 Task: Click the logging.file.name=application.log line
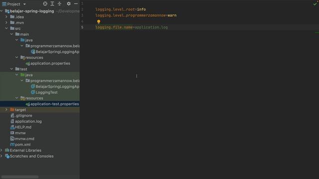(x=132, y=27)
